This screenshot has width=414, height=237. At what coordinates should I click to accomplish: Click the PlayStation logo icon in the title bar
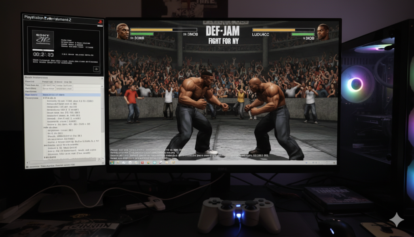click(100, 21)
